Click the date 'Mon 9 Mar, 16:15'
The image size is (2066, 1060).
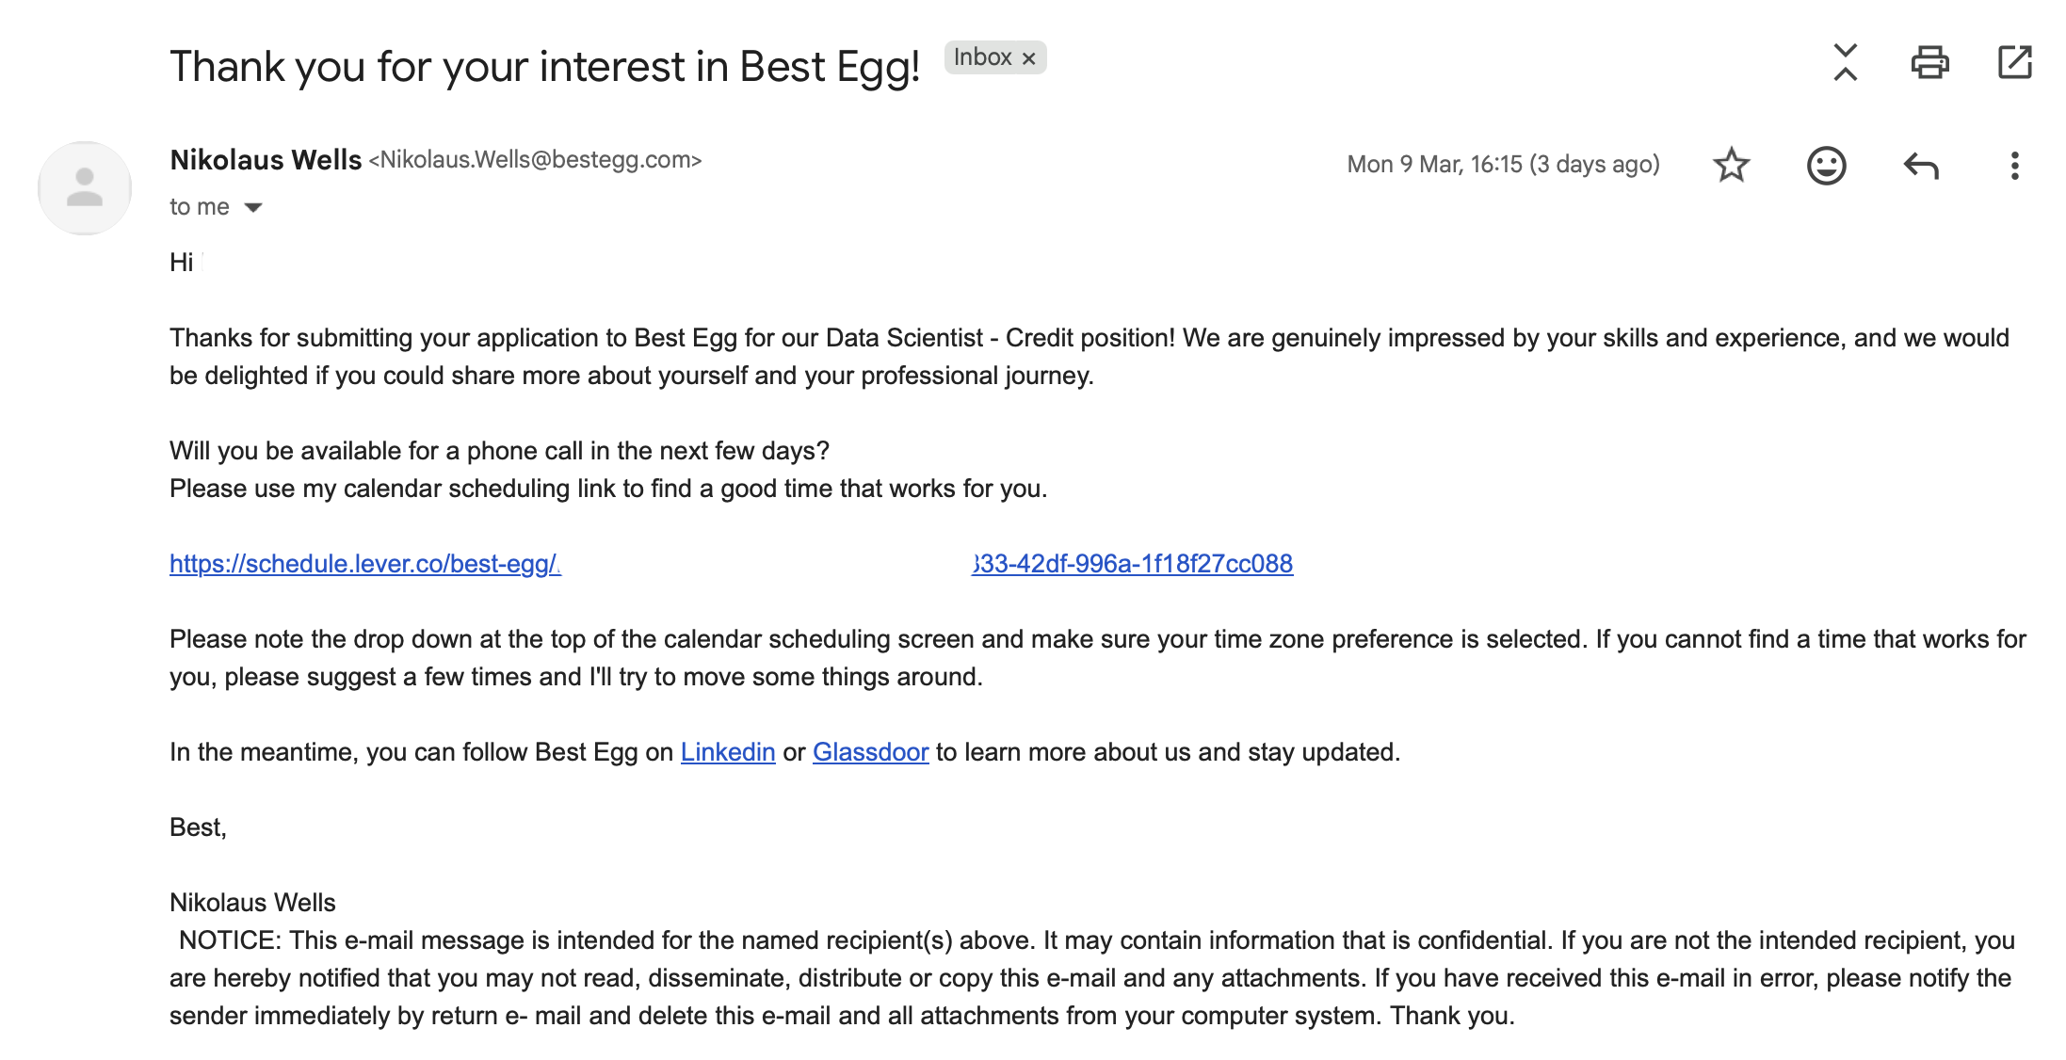click(x=1503, y=163)
